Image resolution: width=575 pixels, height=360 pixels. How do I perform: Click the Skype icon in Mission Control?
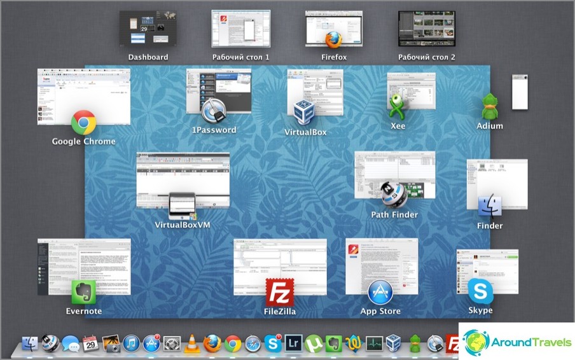coord(480,291)
